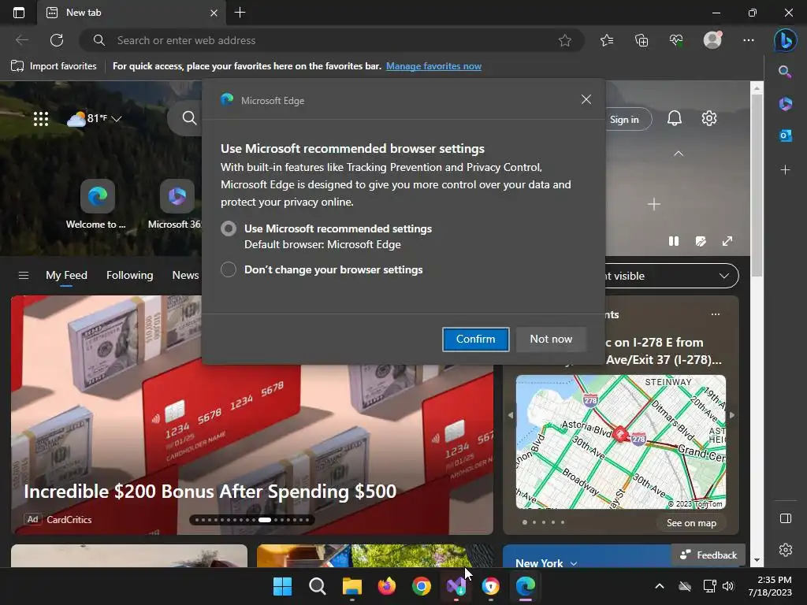The height and width of the screenshot is (605, 807).
Task: Switch to the Following tab
Action: (130, 275)
